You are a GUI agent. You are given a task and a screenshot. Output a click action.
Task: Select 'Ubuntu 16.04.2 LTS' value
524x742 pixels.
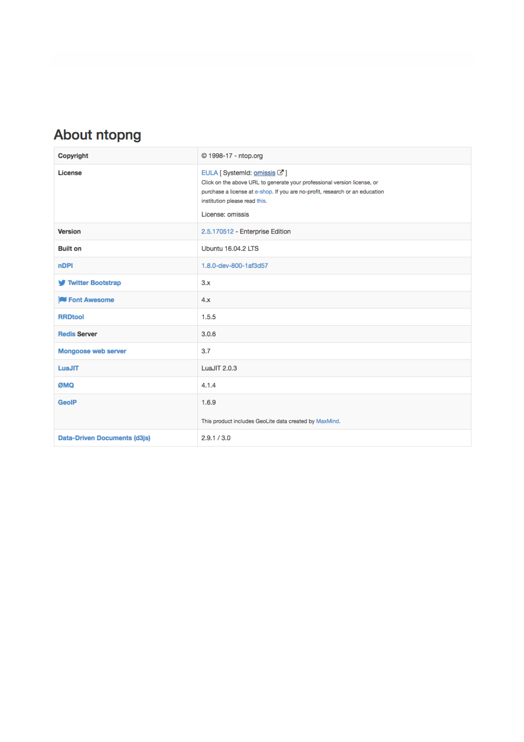(230, 249)
